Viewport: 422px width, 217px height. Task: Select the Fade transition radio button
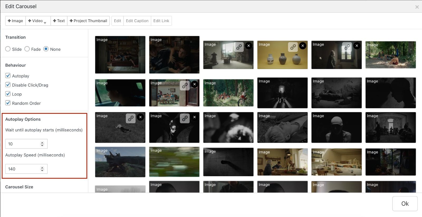coord(27,49)
